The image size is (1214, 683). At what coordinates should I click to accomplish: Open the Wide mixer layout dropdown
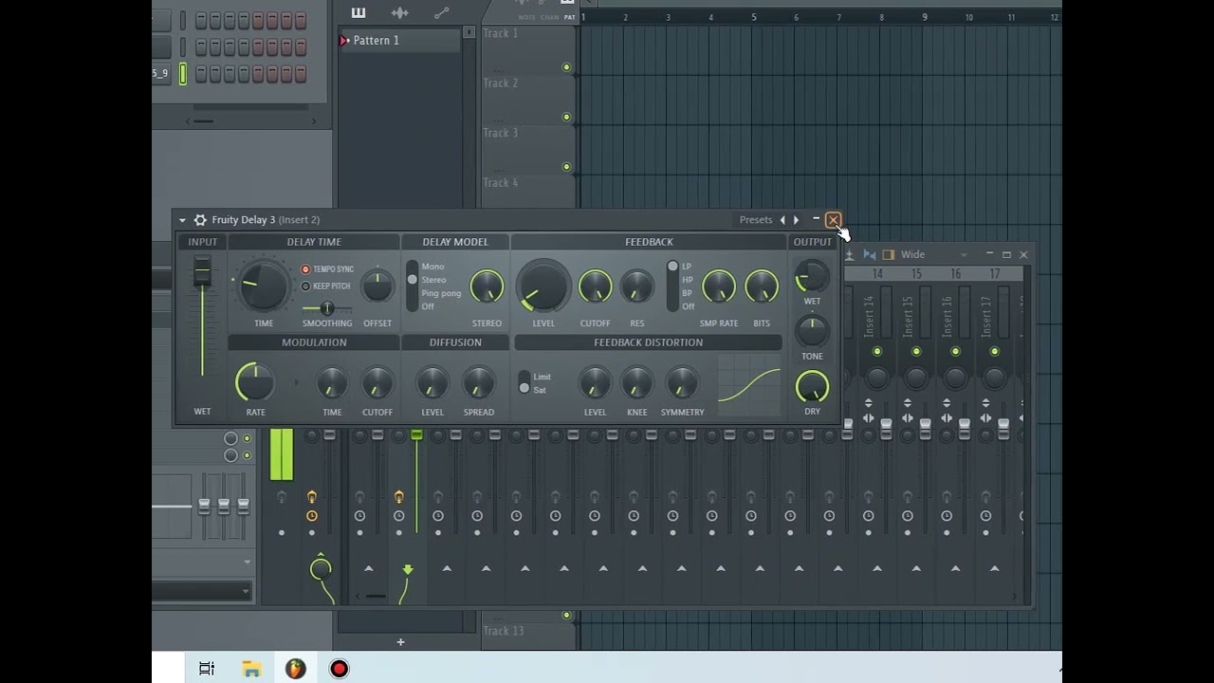934,254
